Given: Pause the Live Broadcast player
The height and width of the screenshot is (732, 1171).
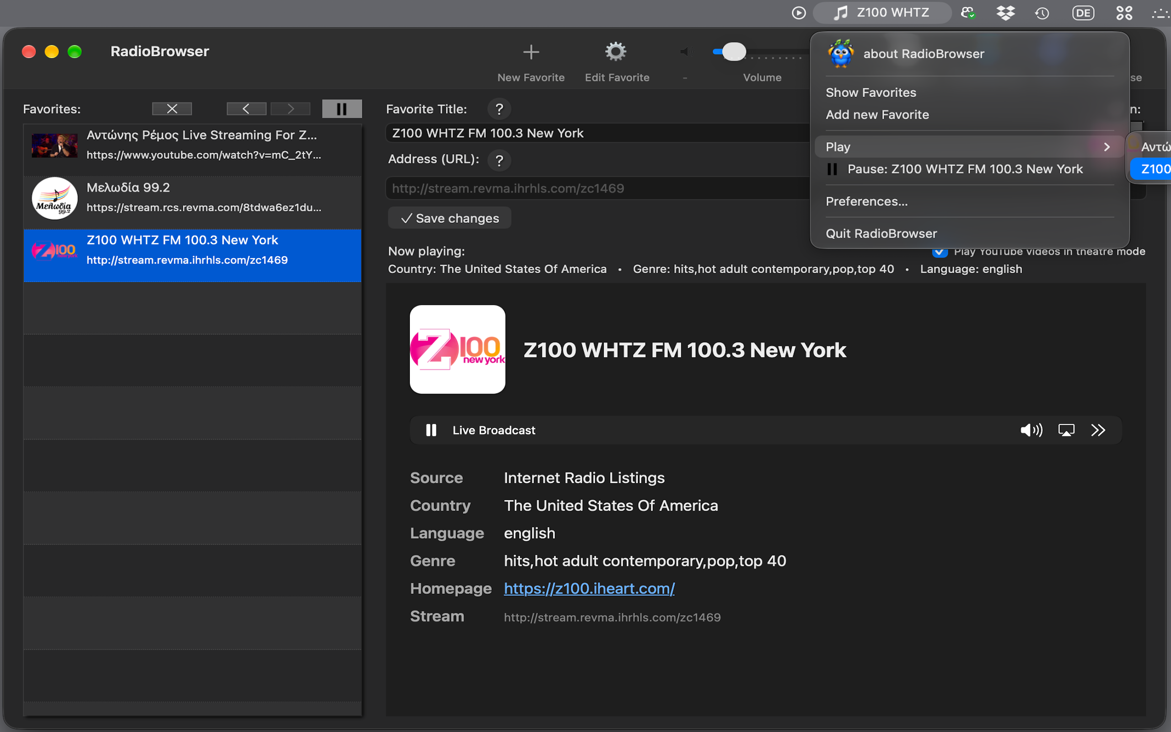Looking at the screenshot, I should [x=430, y=430].
